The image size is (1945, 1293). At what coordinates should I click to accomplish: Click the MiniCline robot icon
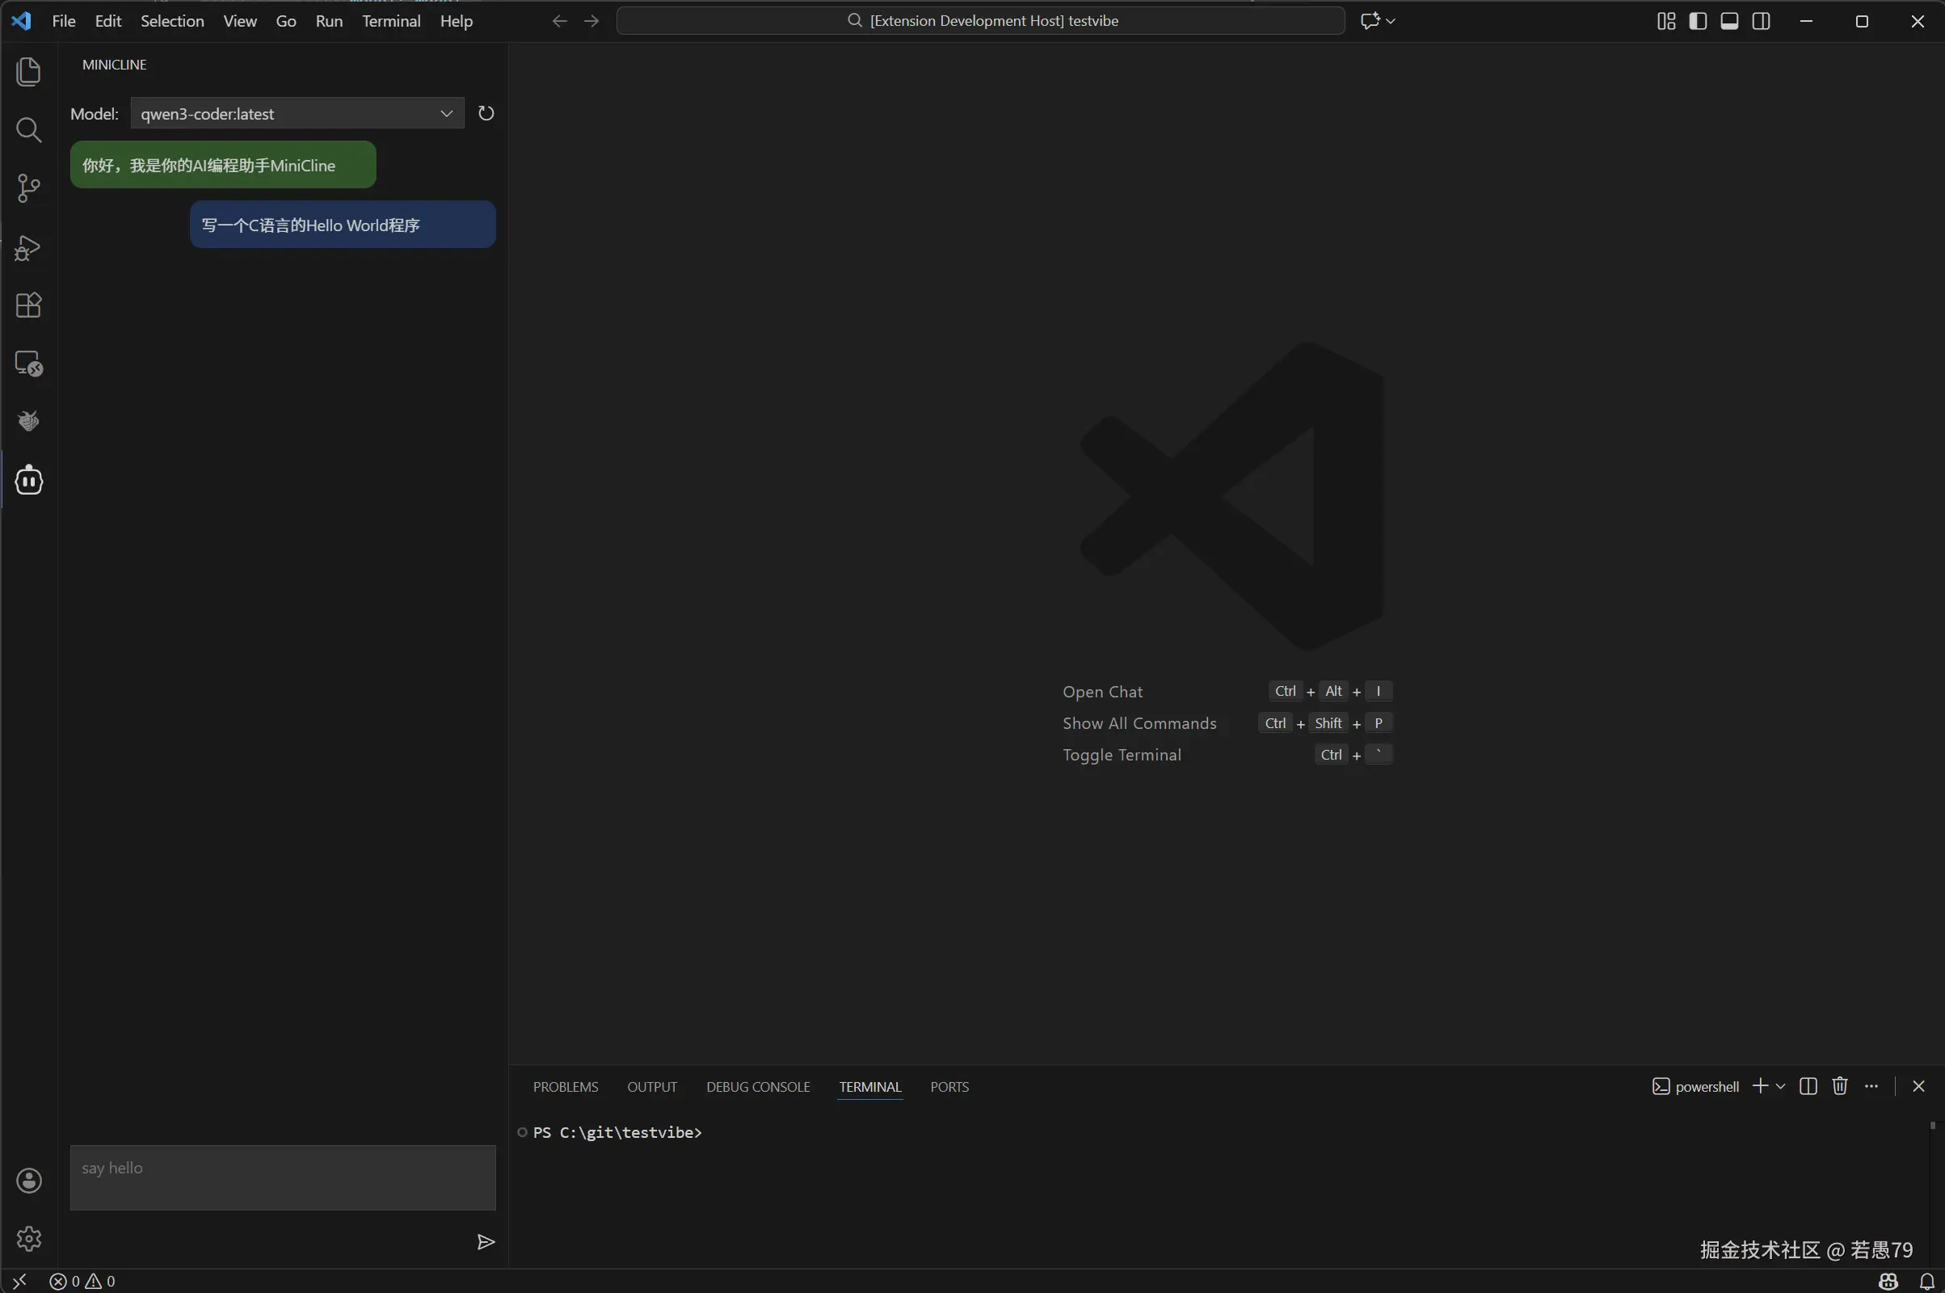29,480
